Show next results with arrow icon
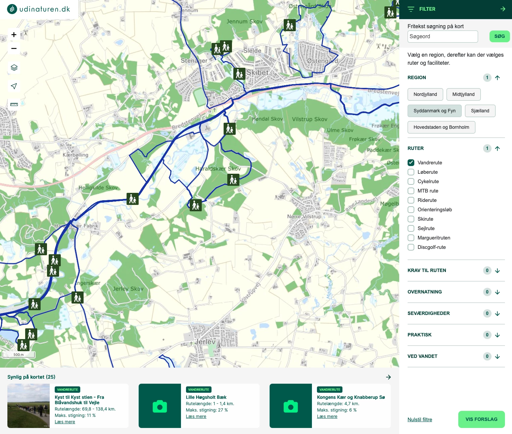The image size is (512, 434). 388,377
